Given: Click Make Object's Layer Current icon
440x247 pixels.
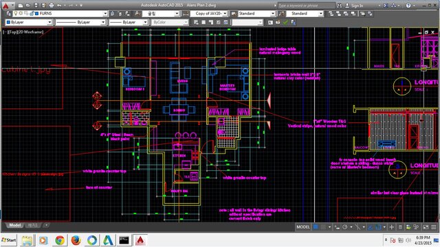Looking at the screenshot, I should point(112,14).
